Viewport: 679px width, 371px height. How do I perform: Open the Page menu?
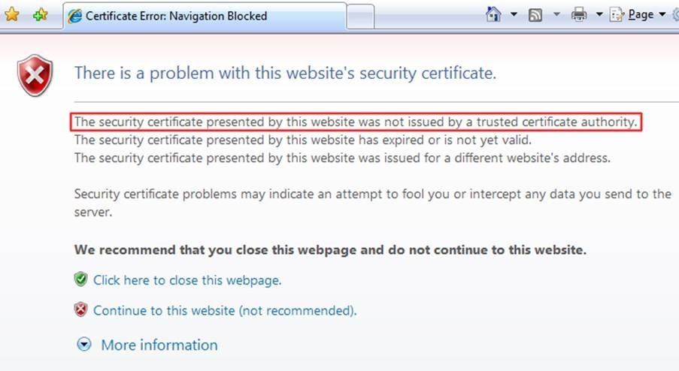640,15
